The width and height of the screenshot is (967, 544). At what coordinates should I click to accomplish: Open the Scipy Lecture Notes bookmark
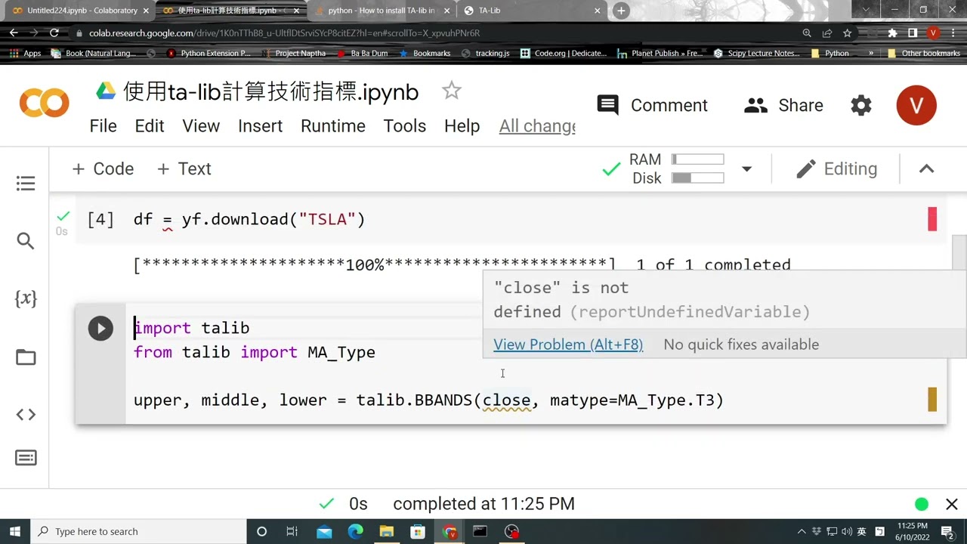[x=756, y=54]
